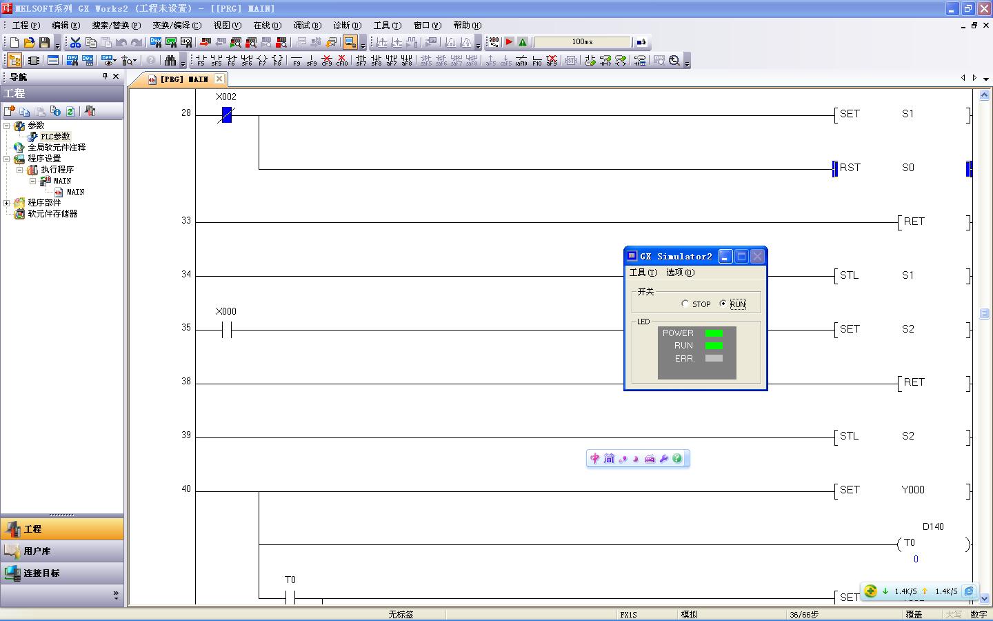Click the Cut scissors icon

coord(75,43)
